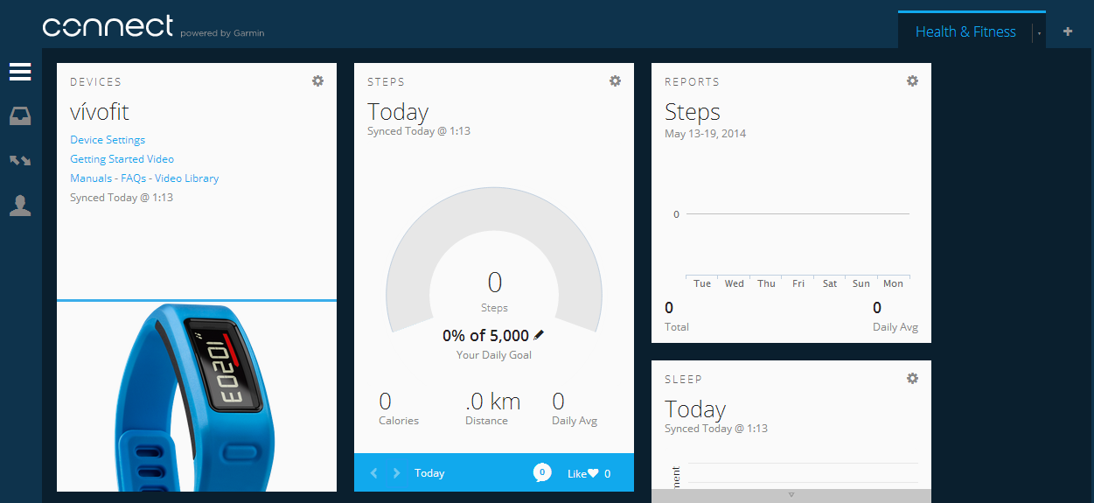
Task: Click the Sleep widget Today heading
Action: (x=695, y=409)
